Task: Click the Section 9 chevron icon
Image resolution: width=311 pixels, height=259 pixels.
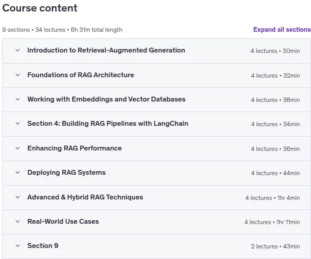Action: pos(18,246)
